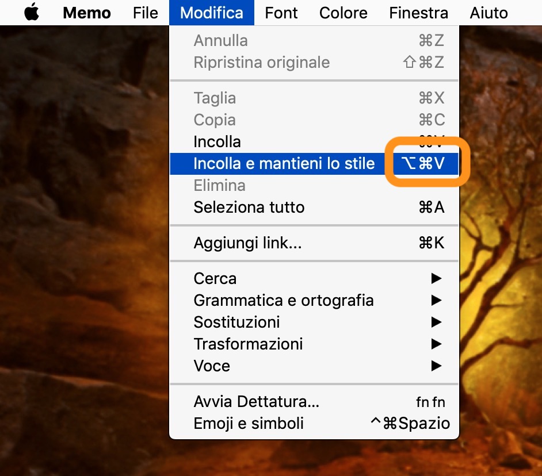Choose Incolla from the menu
The width and height of the screenshot is (542, 476).
click(x=217, y=142)
